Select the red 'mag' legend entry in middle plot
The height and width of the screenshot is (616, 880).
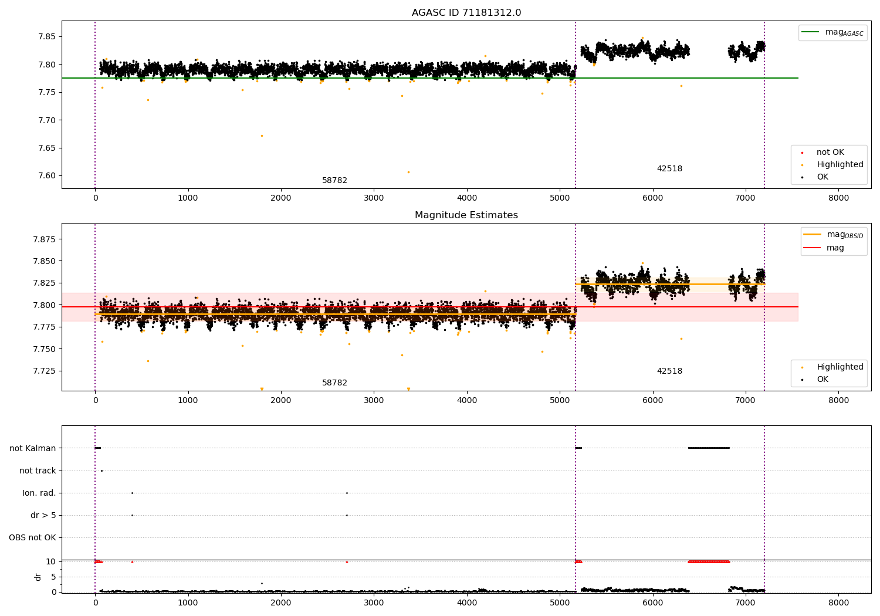[x=824, y=248]
